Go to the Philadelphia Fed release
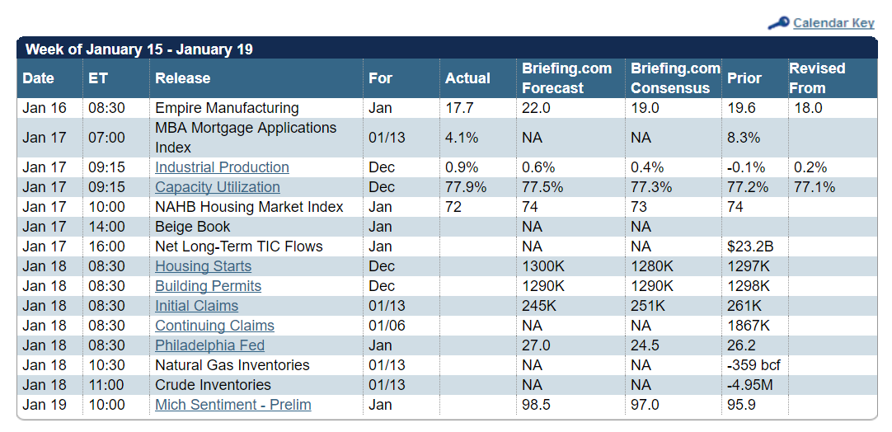The image size is (892, 432). [210, 345]
